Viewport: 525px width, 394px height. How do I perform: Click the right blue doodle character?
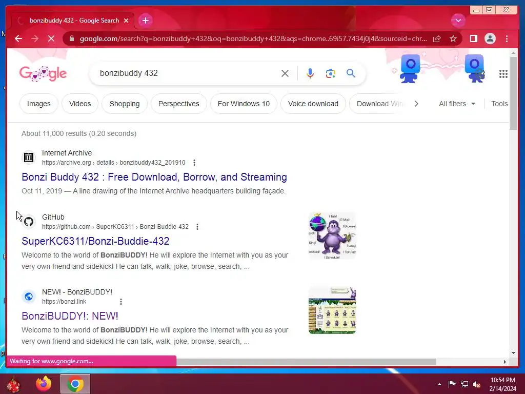point(475,68)
